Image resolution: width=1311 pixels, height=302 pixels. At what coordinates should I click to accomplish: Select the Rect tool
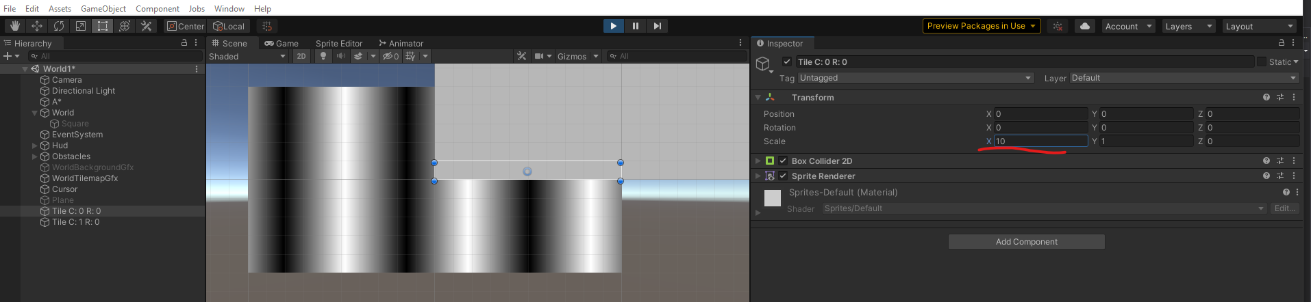click(x=103, y=26)
